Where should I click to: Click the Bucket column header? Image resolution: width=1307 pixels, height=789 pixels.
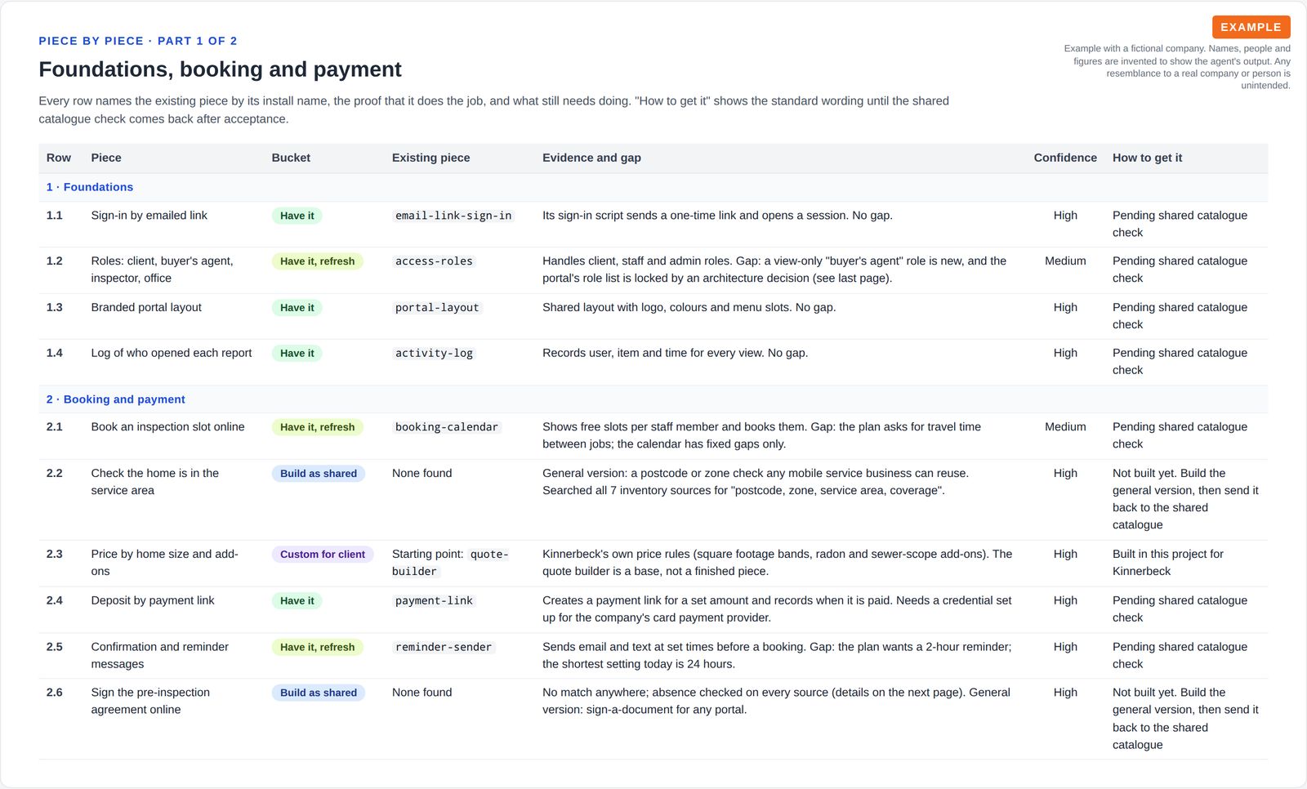291,158
